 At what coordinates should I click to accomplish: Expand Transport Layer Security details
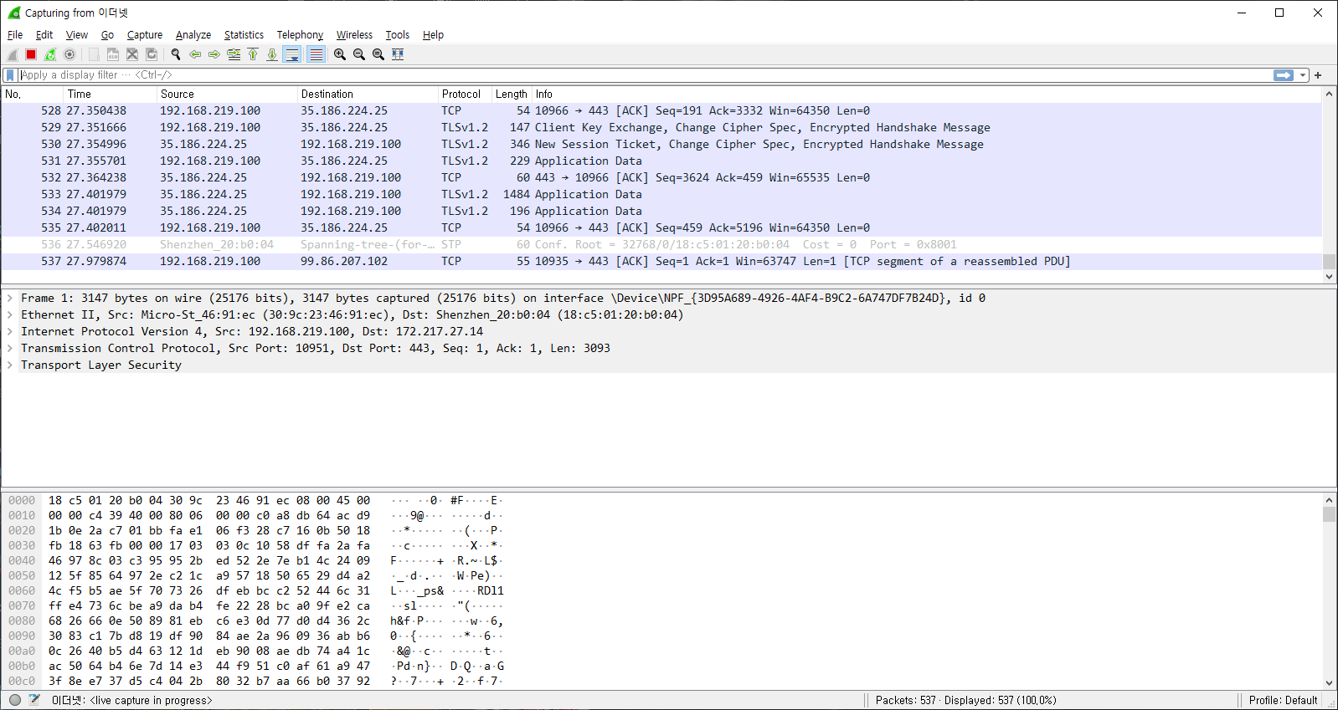tap(10, 365)
